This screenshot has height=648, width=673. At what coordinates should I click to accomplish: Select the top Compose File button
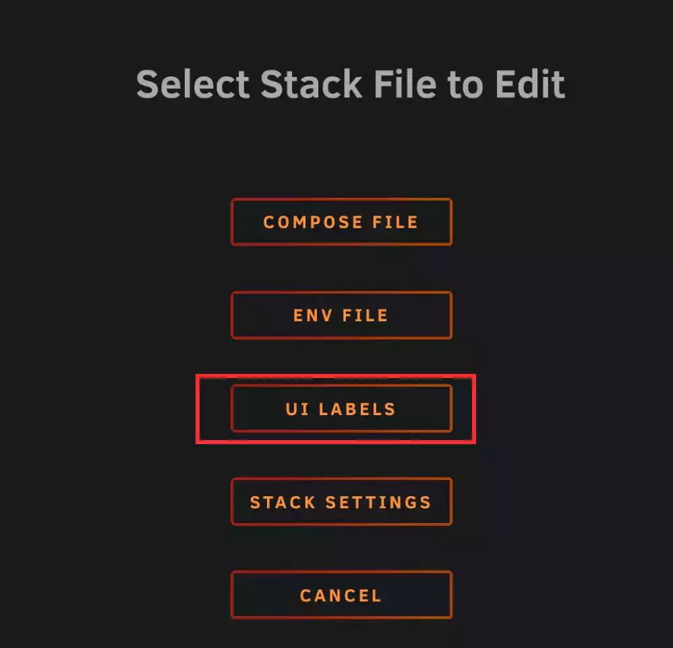click(x=341, y=222)
